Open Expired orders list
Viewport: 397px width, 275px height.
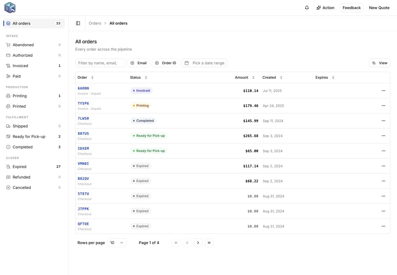pos(34,167)
